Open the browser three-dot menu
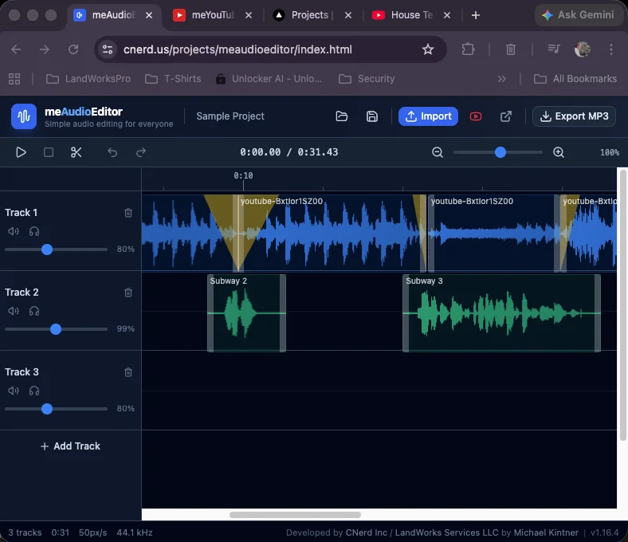 (x=610, y=49)
